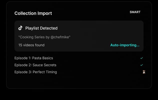The image size is (158, 100).
Task: Click the hourglass icon for Perfect Timing
Action: coord(144,72)
